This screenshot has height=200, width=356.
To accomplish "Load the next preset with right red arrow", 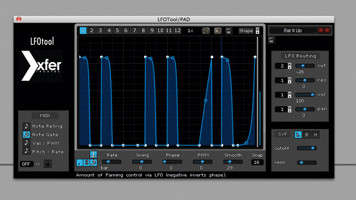I will pyautogui.click(x=327, y=31).
